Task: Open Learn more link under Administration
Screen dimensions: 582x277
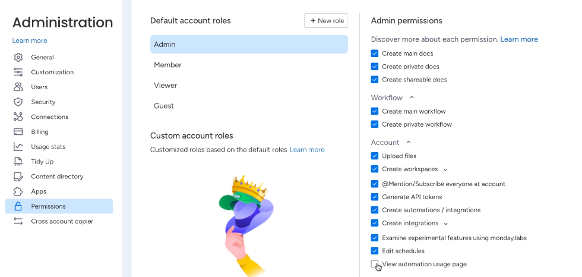Action: pyautogui.click(x=30, y=40)
